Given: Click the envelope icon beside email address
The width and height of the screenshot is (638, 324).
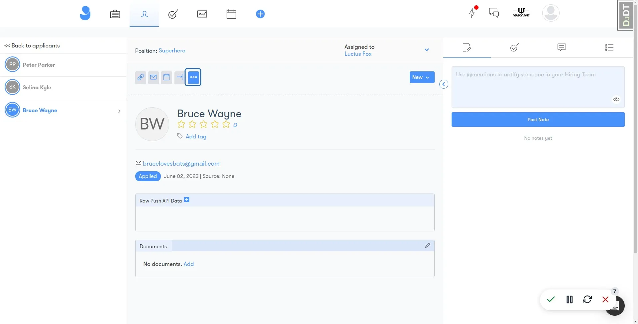Looking at the screenshot, I should click(x=139, y=163).
